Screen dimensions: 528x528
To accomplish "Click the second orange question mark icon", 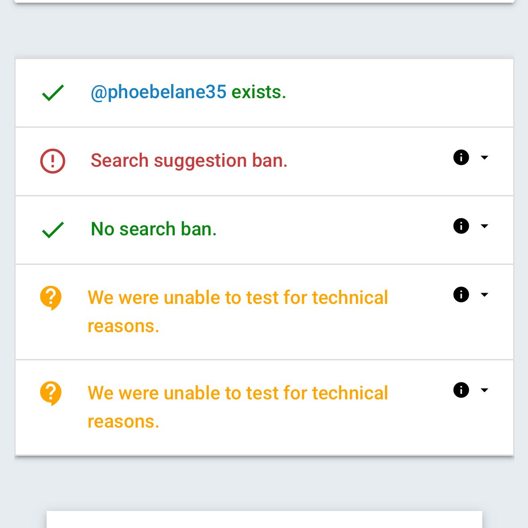I will coord(51,393).
